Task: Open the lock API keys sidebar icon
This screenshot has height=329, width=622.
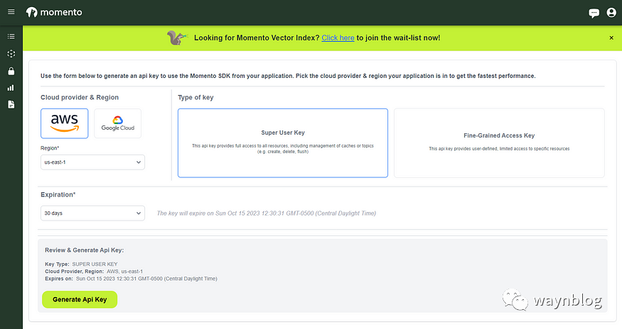Action: pos(11,71)
